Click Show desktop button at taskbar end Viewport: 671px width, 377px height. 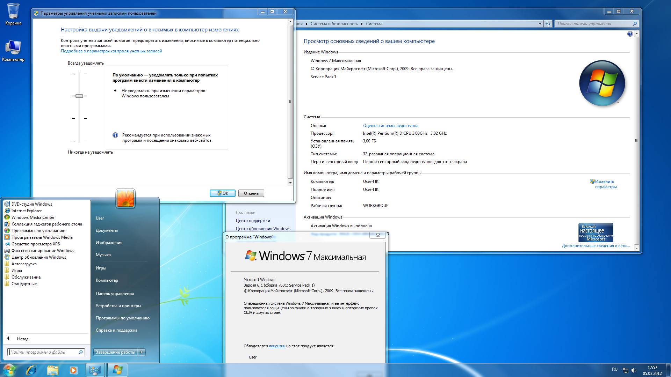668,370
